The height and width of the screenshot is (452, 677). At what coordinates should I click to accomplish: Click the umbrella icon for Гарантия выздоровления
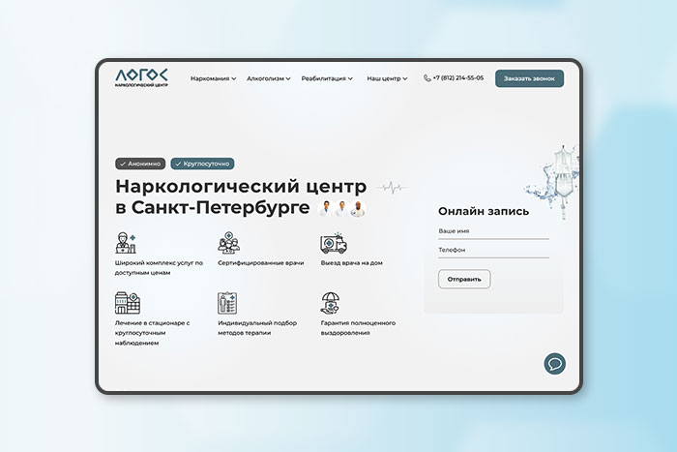click(331, 303)
